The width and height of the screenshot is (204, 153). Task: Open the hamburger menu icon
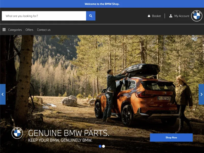pyautogui.click(x=4, y=30)
